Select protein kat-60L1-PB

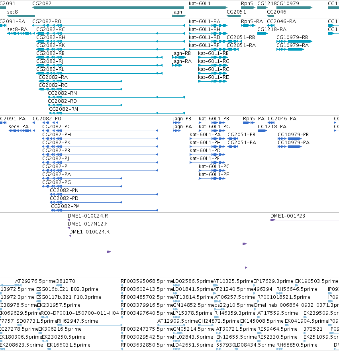[x=212, y=123]
